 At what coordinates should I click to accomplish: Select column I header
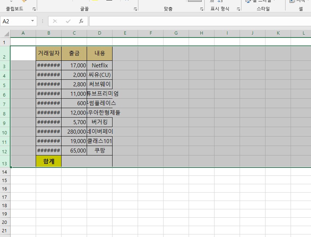[227, 33]
